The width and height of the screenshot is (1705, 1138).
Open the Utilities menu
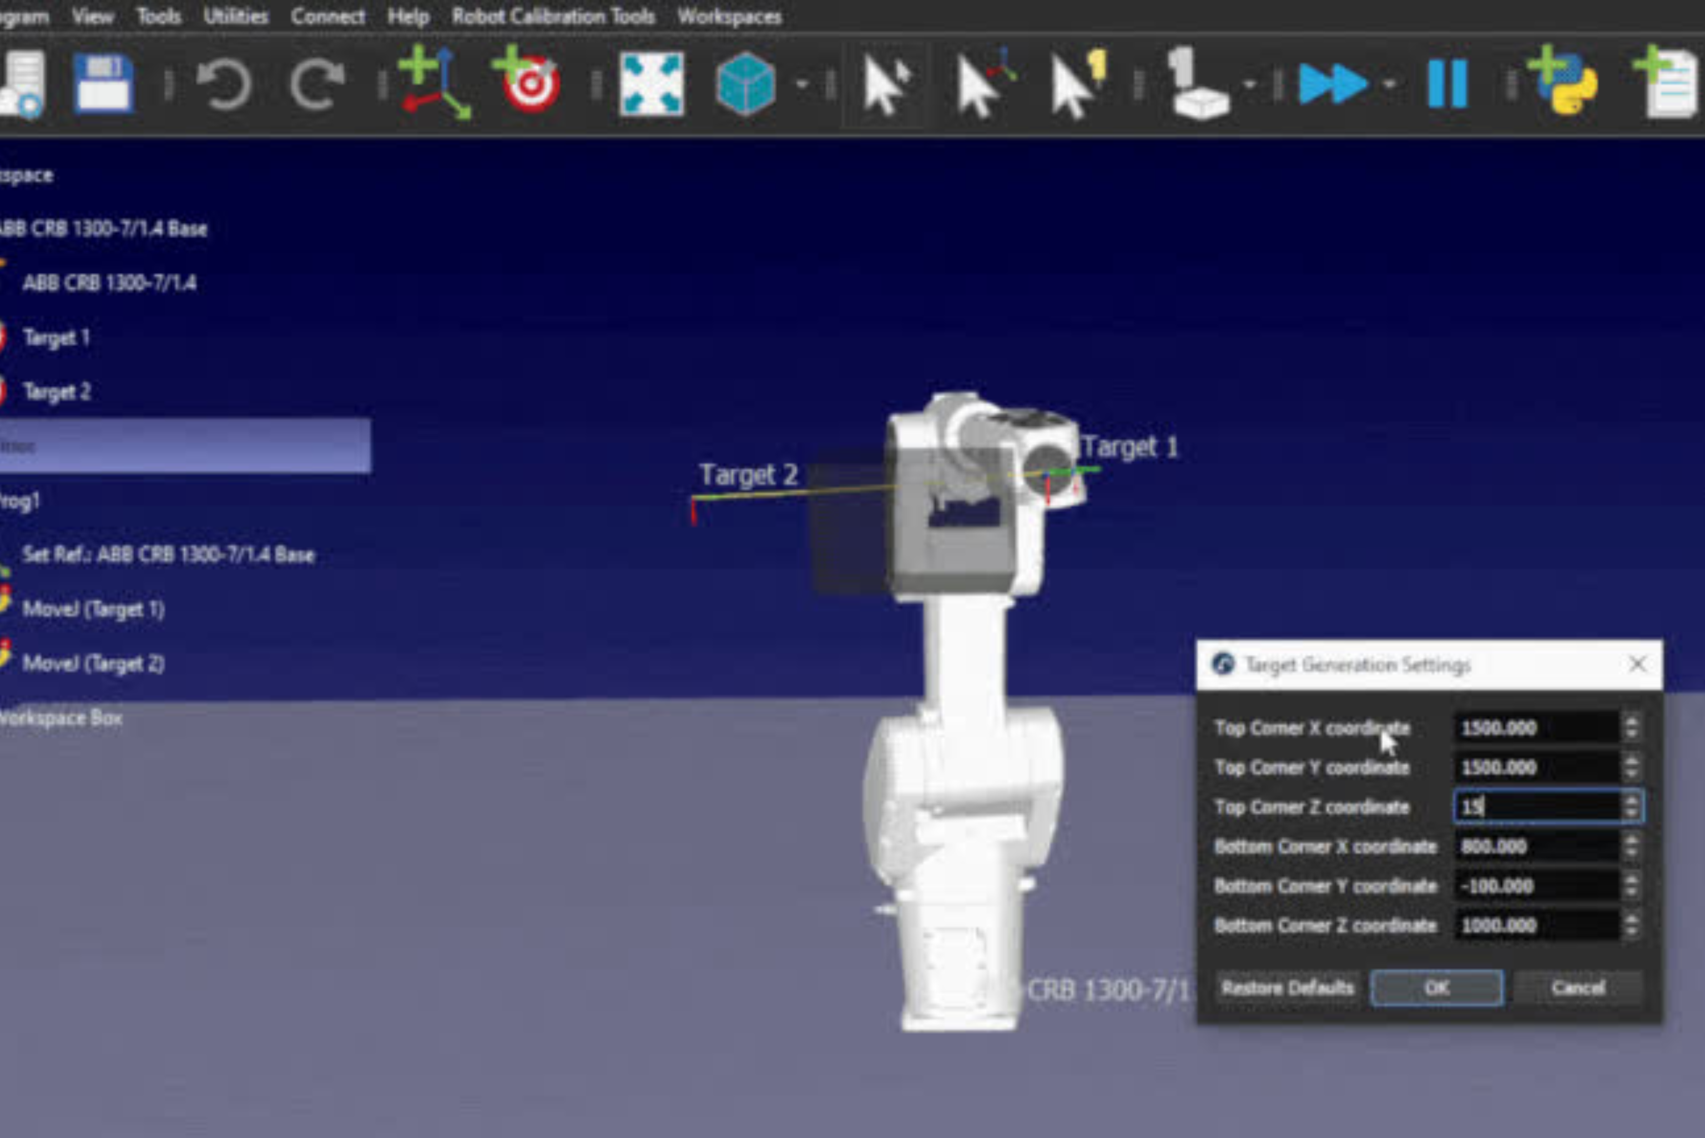pyautogui.click(x=235, y=16)
